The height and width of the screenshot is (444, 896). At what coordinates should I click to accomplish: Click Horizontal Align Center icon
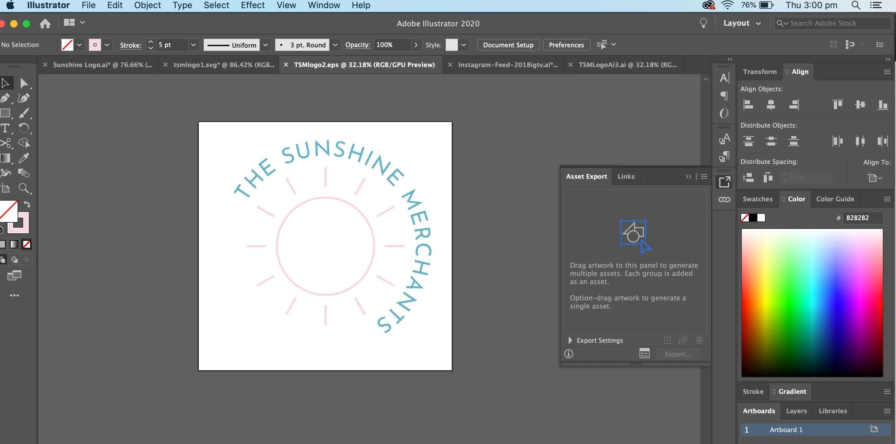click(x=770, y=104)
